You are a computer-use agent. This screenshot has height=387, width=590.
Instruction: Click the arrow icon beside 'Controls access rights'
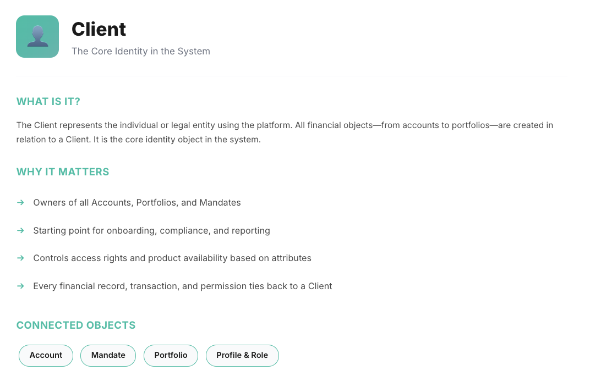20,258
